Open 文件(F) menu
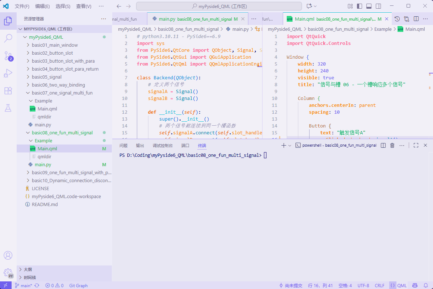The height and width of the screenshot is (289, 433). 22,6
